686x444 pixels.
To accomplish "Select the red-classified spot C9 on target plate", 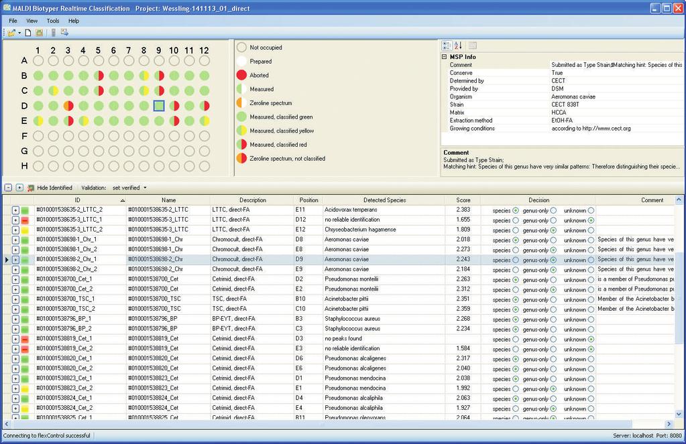I will pos(159,91).
